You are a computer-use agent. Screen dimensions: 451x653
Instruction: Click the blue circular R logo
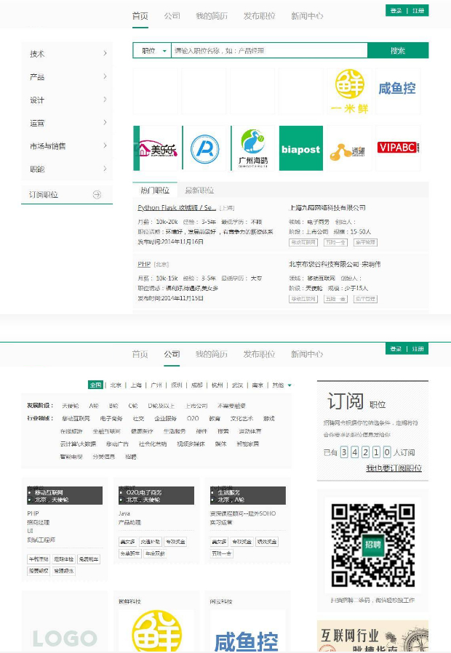tap(204, 148)
